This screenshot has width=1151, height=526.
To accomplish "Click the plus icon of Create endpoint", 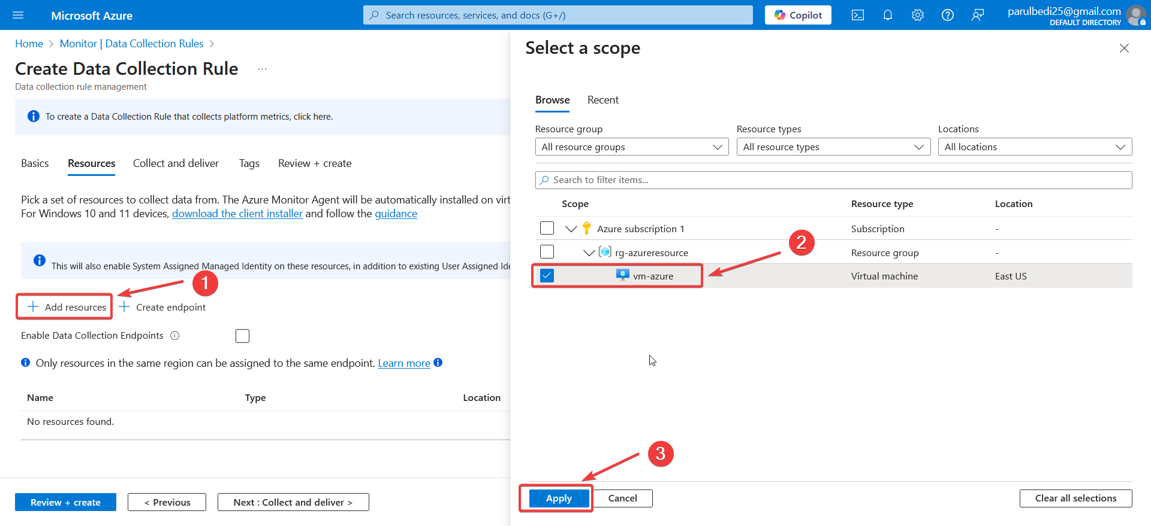I will coord(124,307).
